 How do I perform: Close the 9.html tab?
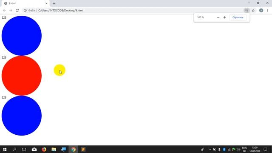tap(46, 3)
